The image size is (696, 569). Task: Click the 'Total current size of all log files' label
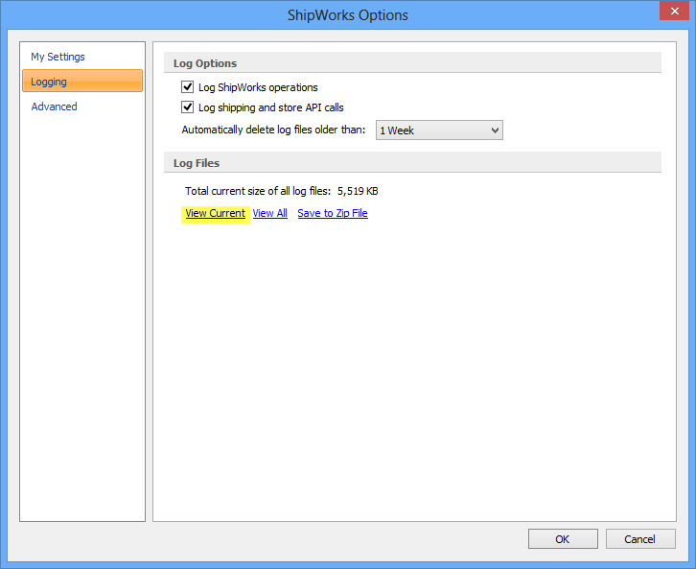pos(258,191)
